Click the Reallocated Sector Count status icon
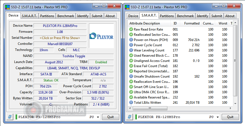245x126 pixels. tap(131, 35)
